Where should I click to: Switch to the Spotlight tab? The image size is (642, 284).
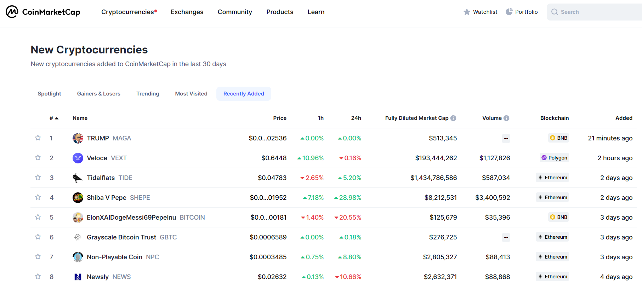[x=50, y=94]
